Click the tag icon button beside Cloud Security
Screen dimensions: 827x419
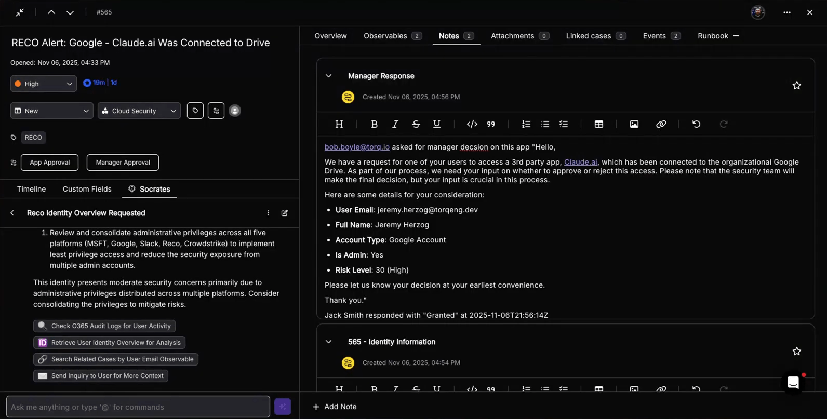coord(195,111)
